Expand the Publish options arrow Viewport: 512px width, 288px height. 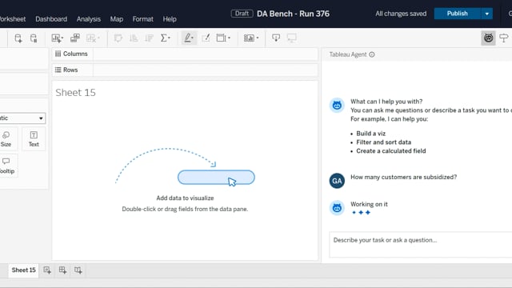(487, 14)
